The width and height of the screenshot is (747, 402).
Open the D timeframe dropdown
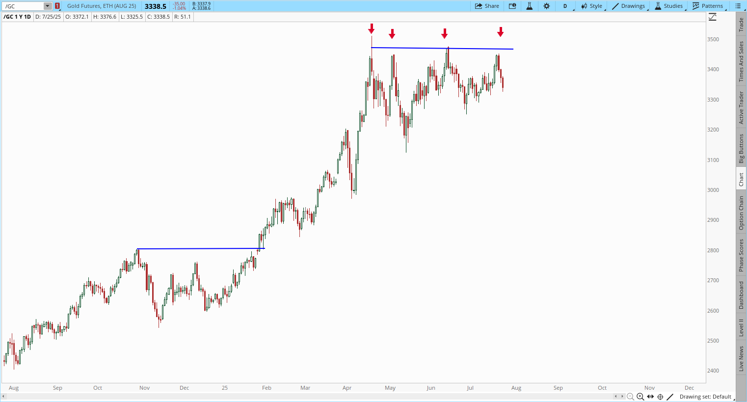[565, 6]
